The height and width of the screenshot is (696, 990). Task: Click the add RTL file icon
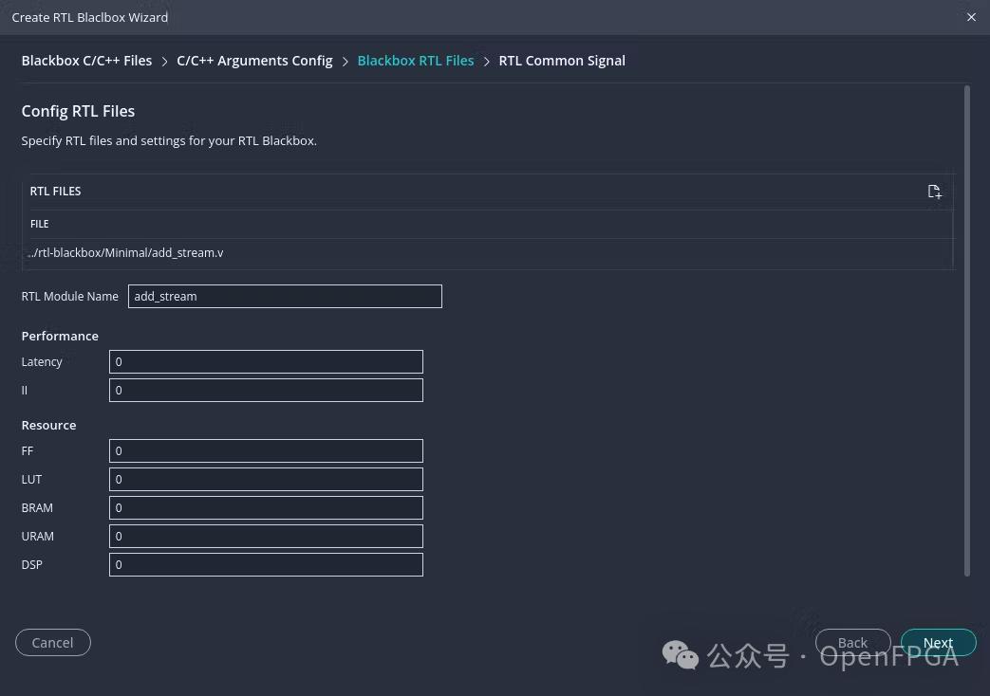click(934, 192)
